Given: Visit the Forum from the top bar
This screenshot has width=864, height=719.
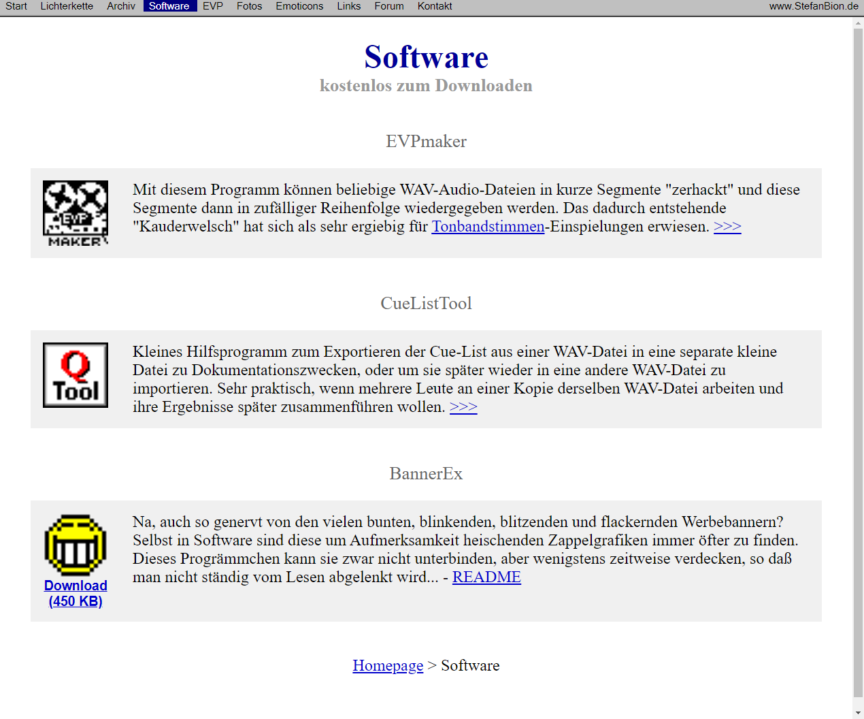Looking at the screenshot, I should click(x=389, y=6).
